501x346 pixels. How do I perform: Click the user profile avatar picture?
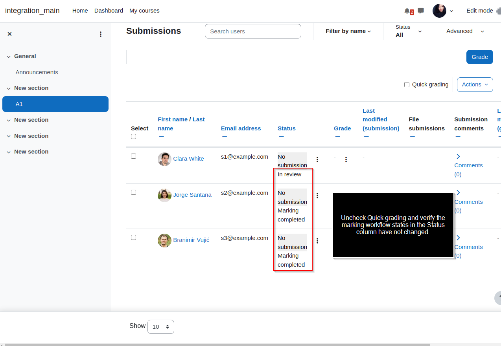tap(439, 11)
